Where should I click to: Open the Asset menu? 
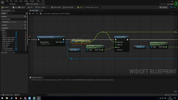[x=16, y=1]
